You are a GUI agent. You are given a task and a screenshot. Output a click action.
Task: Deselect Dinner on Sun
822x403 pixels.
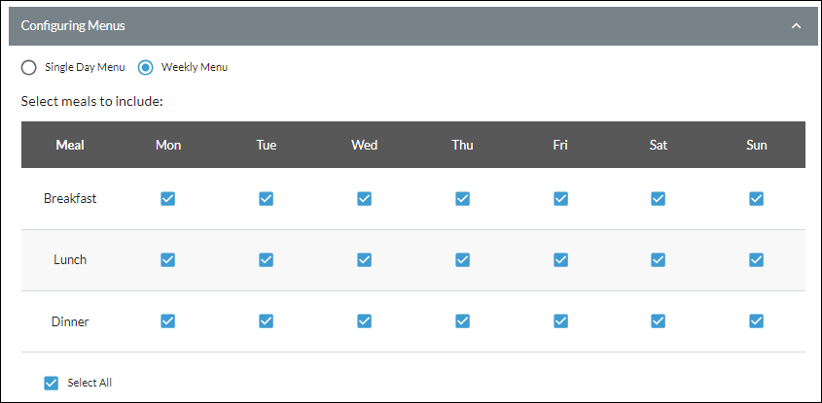pyautogui.click(x=756, y=321)
